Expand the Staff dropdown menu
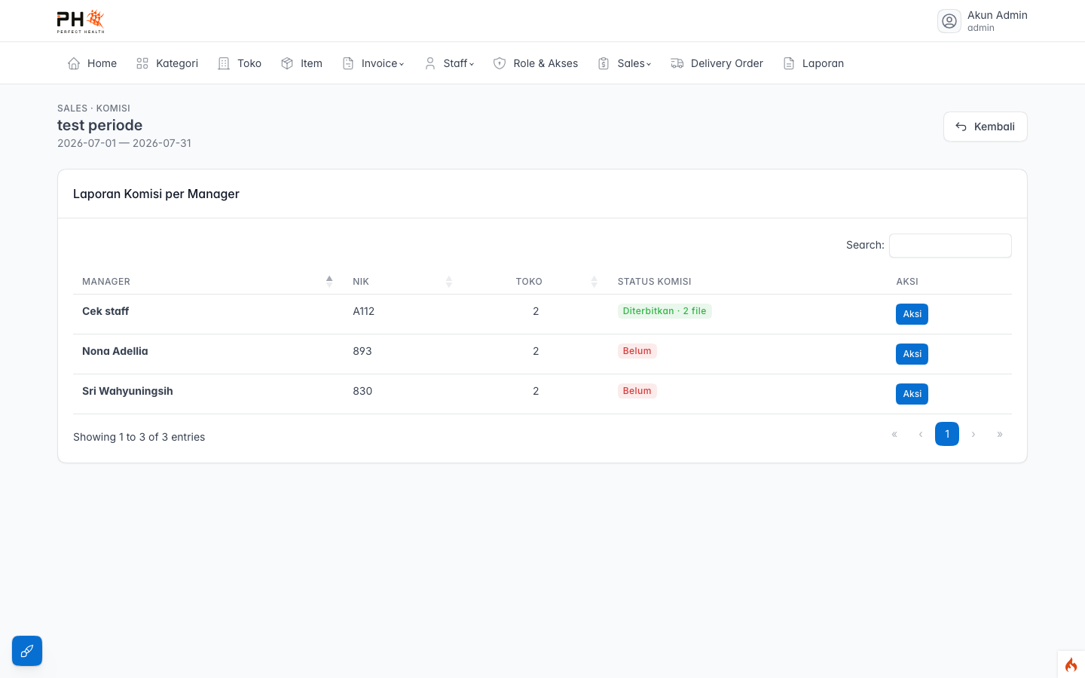Screen dimensions: 1085x678 pos(450,63)
